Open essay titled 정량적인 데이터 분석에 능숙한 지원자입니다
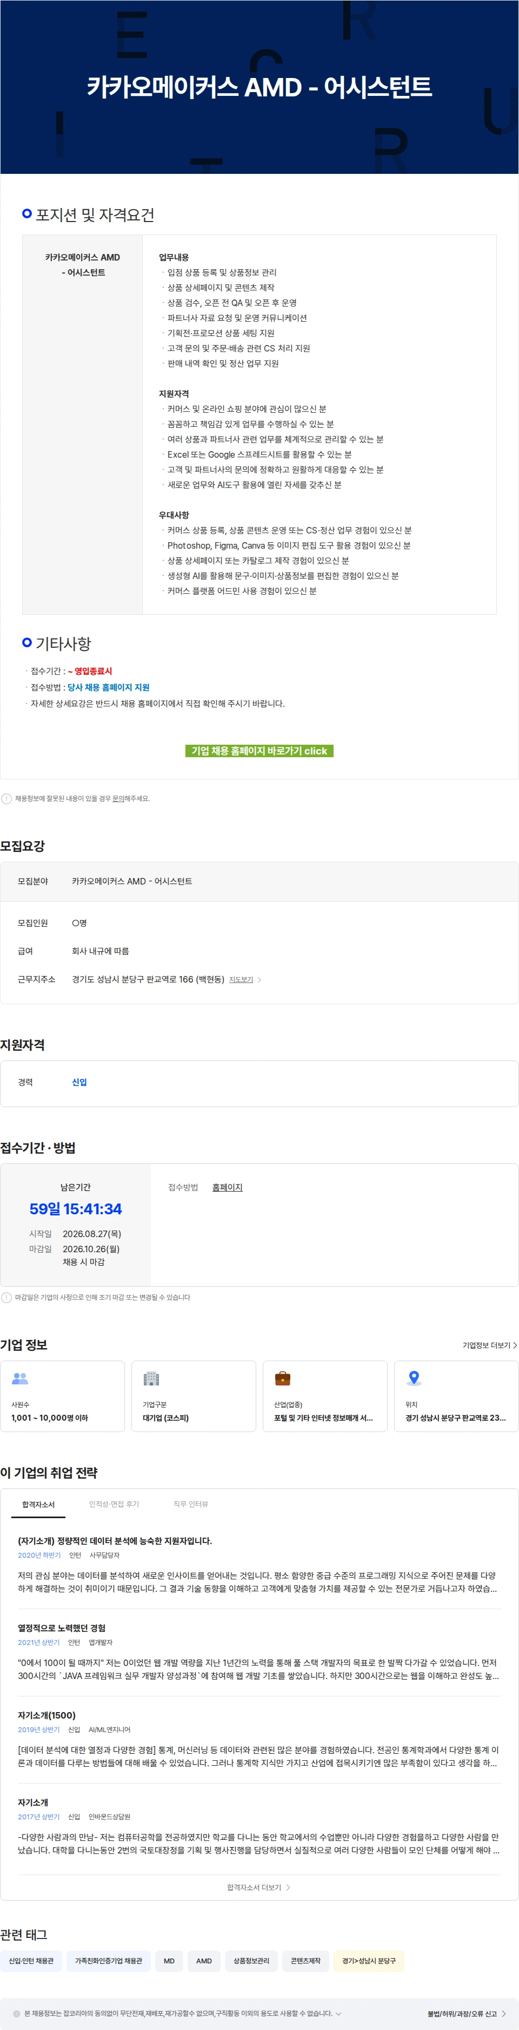The width and height of the screenshot is (519, 2030). point(115,1540)
